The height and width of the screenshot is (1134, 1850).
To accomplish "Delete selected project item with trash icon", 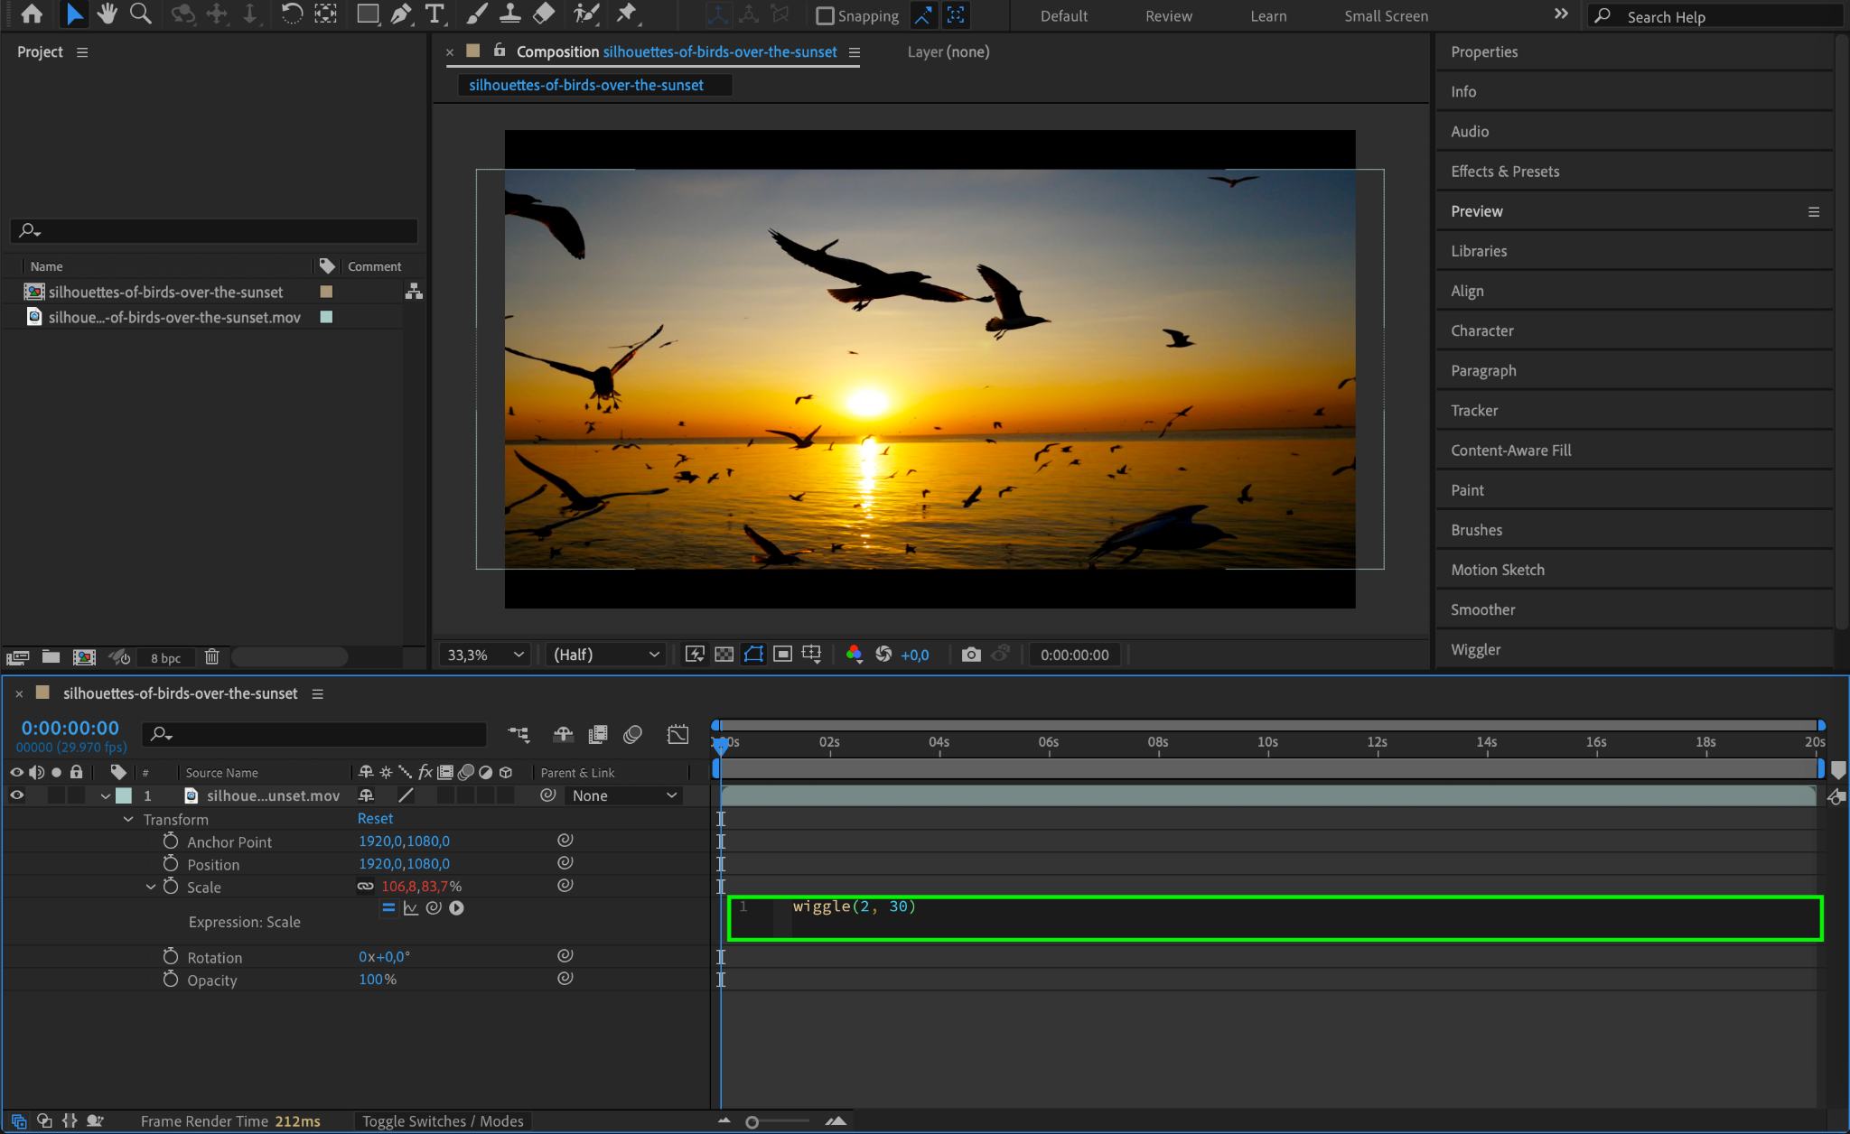I will coord(211,657).
